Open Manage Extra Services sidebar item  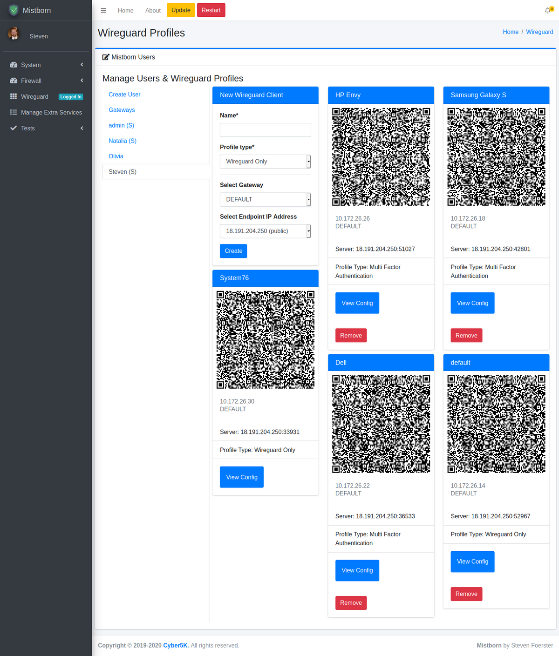pos(46,112)
